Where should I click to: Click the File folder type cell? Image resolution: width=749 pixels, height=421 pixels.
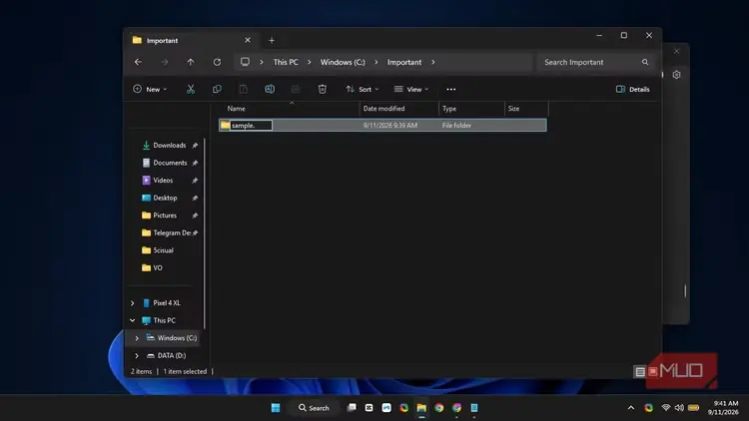click(456, 126)
